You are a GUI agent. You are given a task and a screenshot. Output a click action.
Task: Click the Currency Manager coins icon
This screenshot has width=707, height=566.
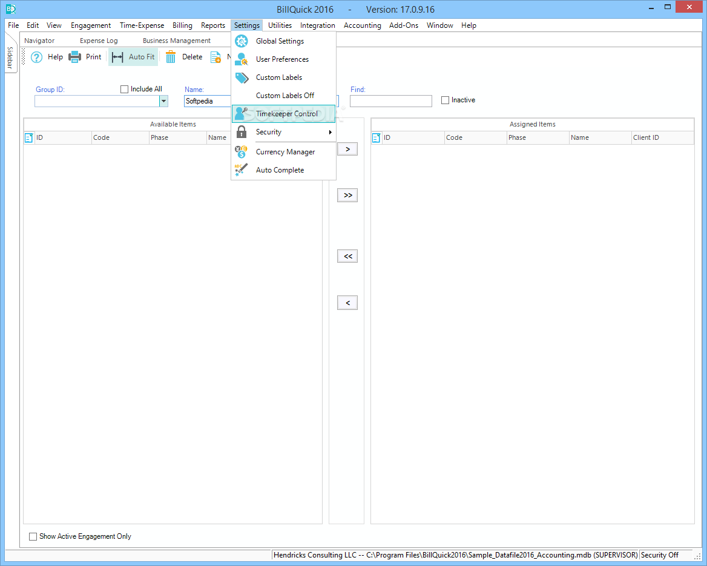[x=242, y=152]
